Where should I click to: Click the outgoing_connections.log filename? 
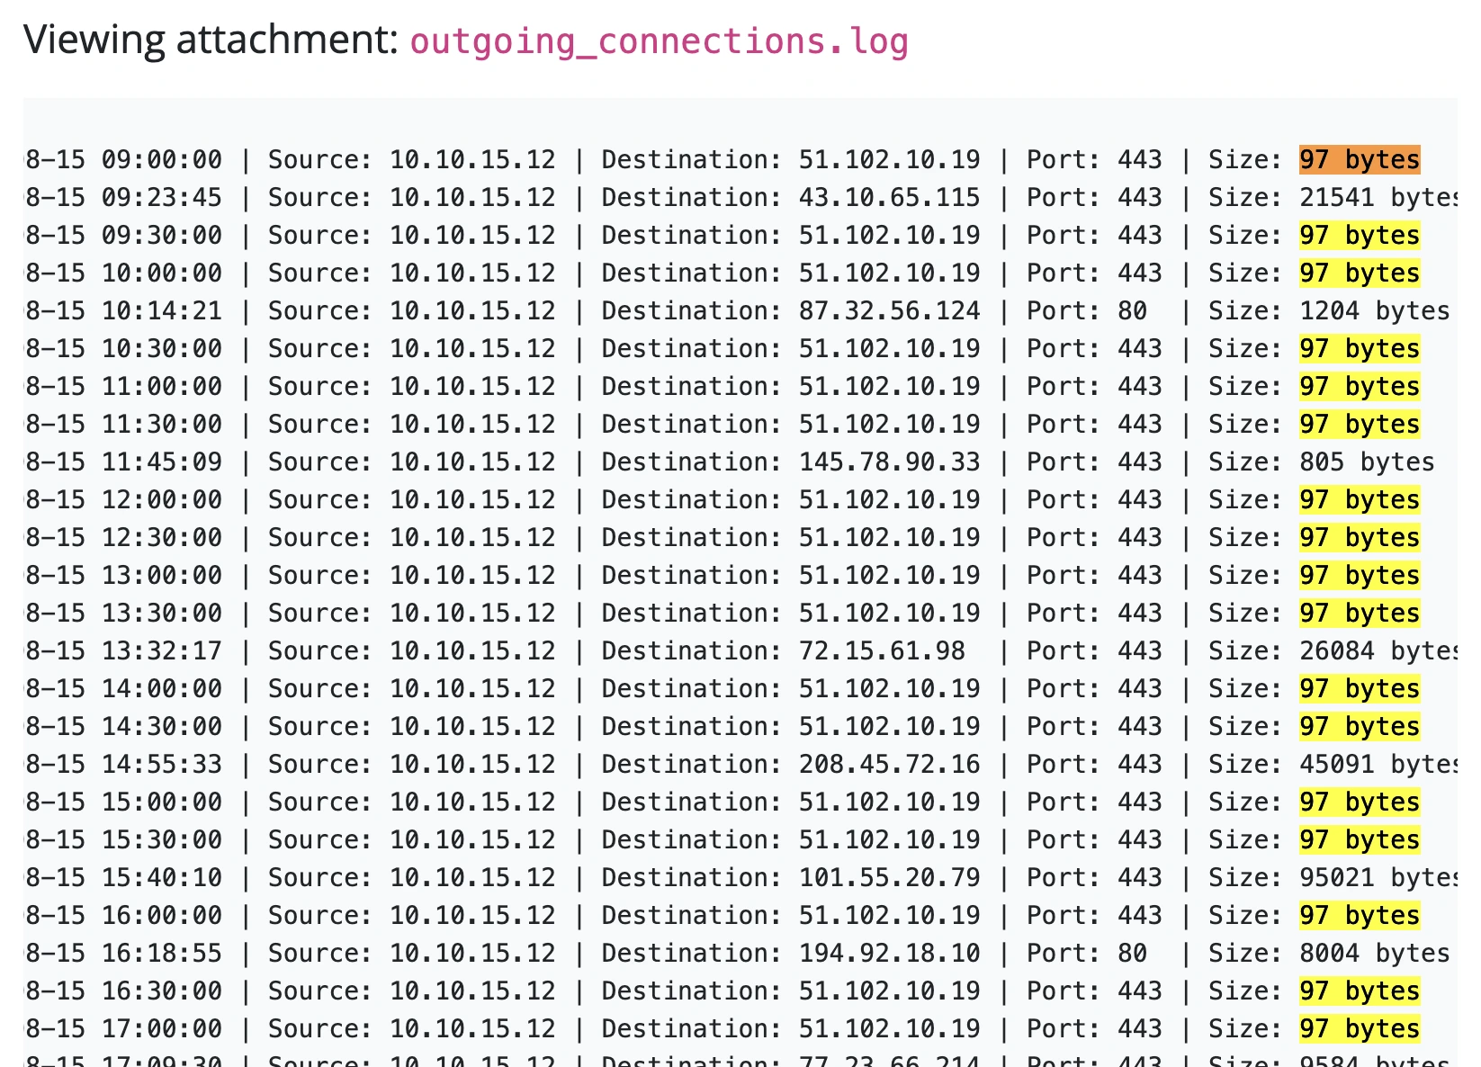point(659,41)
